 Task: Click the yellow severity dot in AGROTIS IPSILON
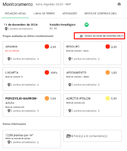coord(108,98)
